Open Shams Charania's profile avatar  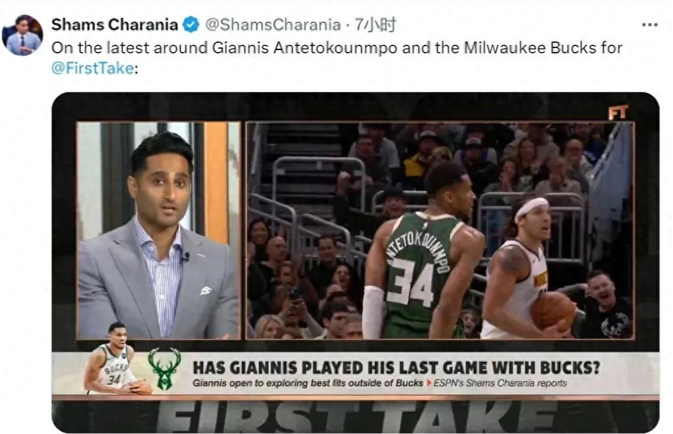tap(23, 35)
